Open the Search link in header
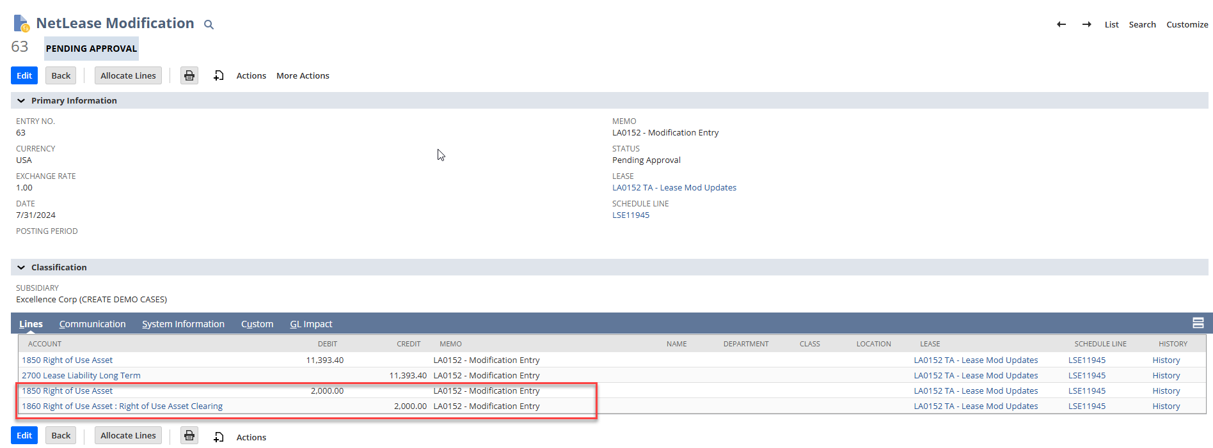The height and width of the screenshot is (448, 1213). coord(1142,24)
